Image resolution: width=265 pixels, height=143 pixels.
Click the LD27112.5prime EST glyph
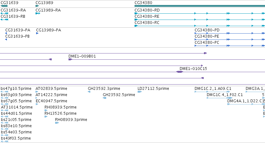tap(140, 92)
